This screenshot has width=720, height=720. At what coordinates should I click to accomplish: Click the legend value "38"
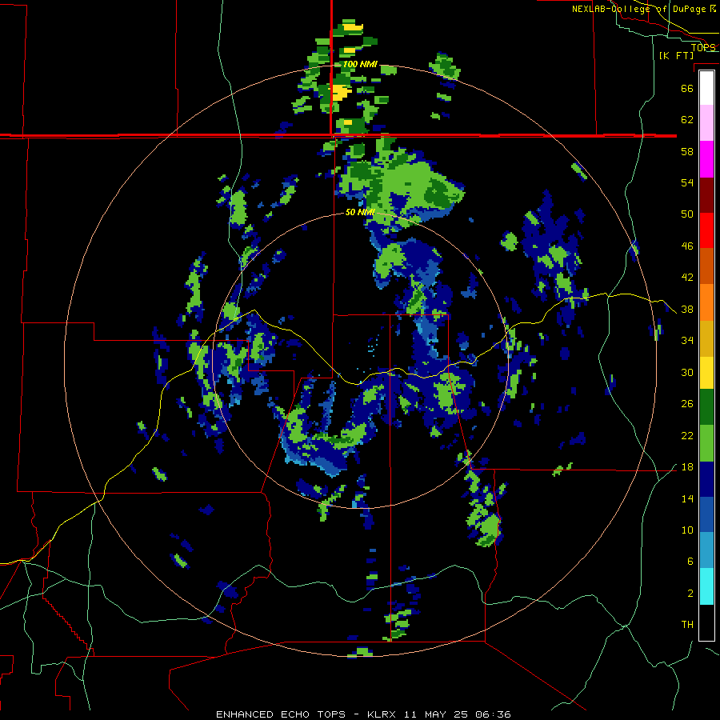click(x=687, y=310)
